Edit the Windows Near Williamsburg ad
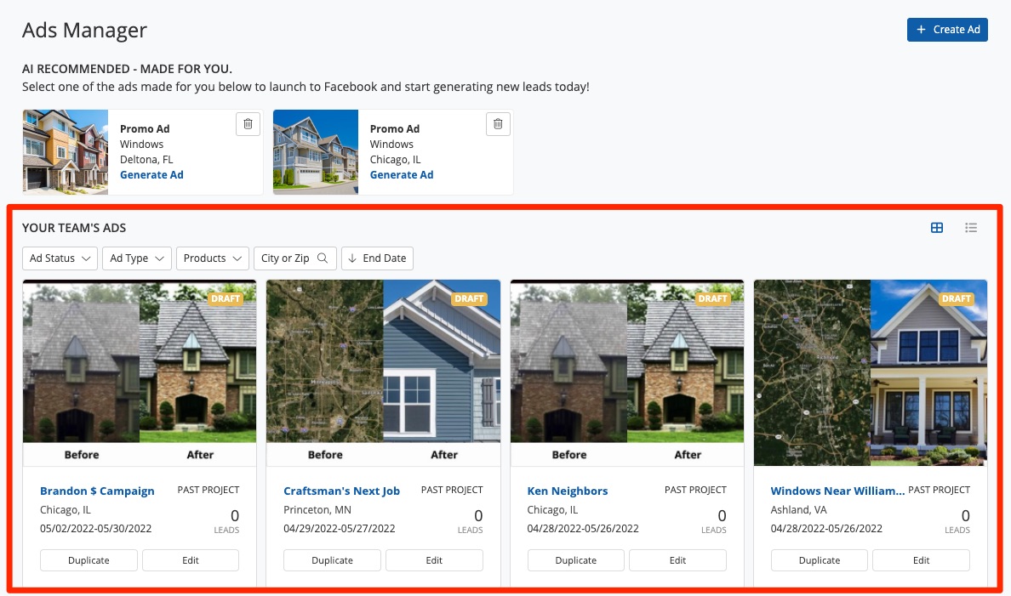Screen dimensions: 1011x596 tap(921, 560)
